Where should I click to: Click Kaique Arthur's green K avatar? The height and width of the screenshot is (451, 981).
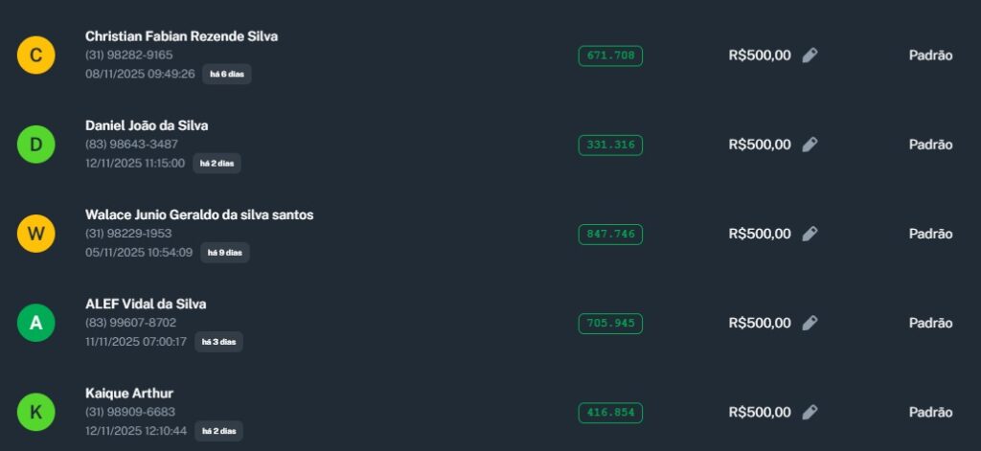pyautogui.click(x=36, y=412)
